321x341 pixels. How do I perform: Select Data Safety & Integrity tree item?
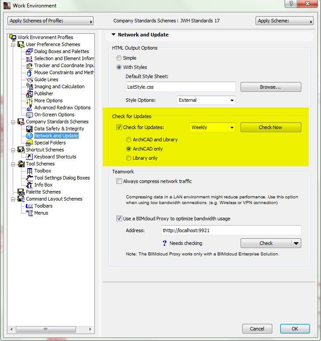59,129
